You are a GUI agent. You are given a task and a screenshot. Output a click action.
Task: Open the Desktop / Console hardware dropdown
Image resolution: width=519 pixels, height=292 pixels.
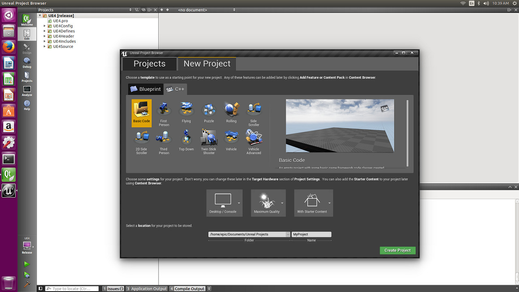click(x=225, y=203)
